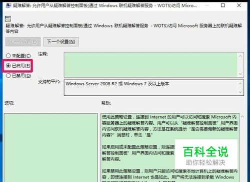Click the help paragraph starting 如果禁用此策略设置
The height and width of the screenshot is (182, 250).
[x=169, y=176]
